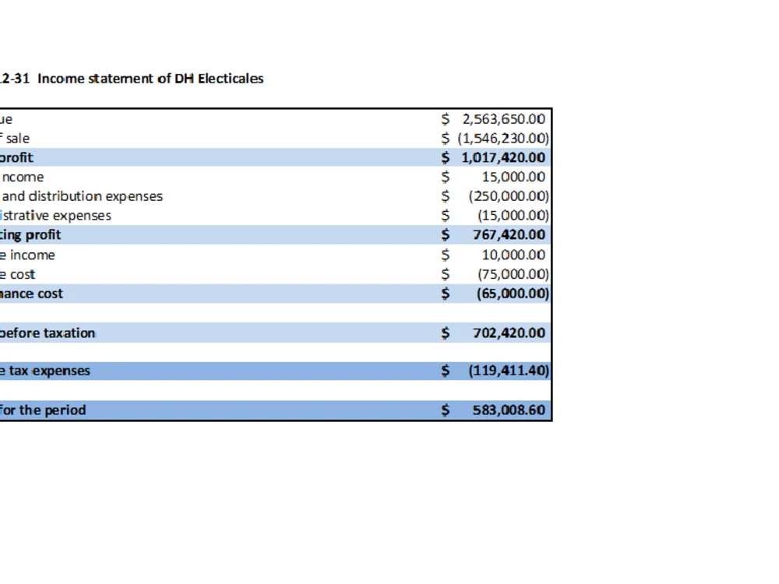
Task: Click the title 'Income statement of DH Electicales'
Action: point(150,79)
